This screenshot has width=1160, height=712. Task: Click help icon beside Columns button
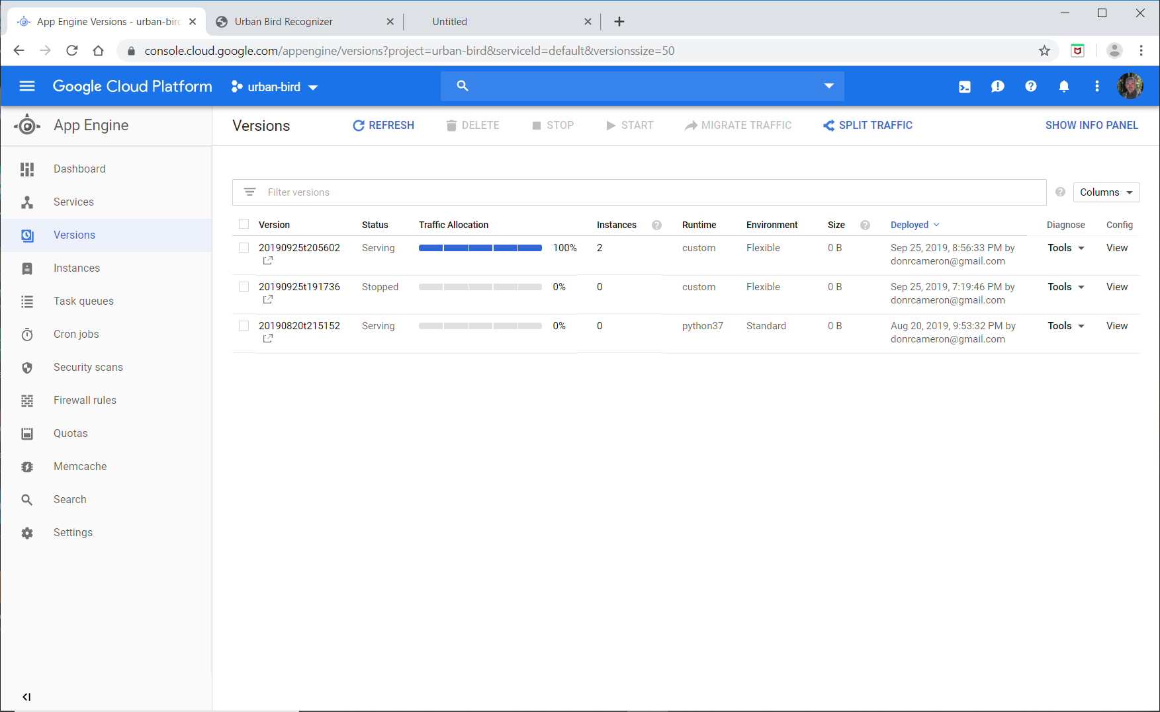[x=1061, y=192]
